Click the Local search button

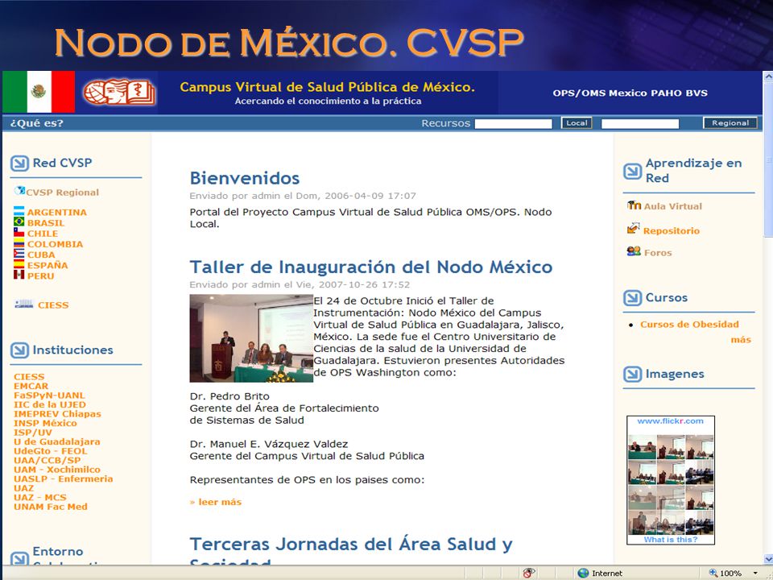click(577, 123)
